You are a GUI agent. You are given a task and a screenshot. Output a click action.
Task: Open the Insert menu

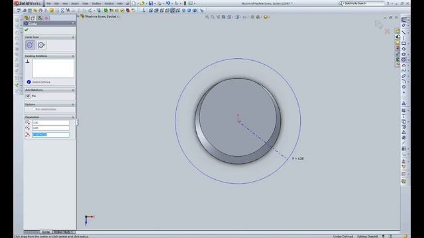click(x=75, y=3)
